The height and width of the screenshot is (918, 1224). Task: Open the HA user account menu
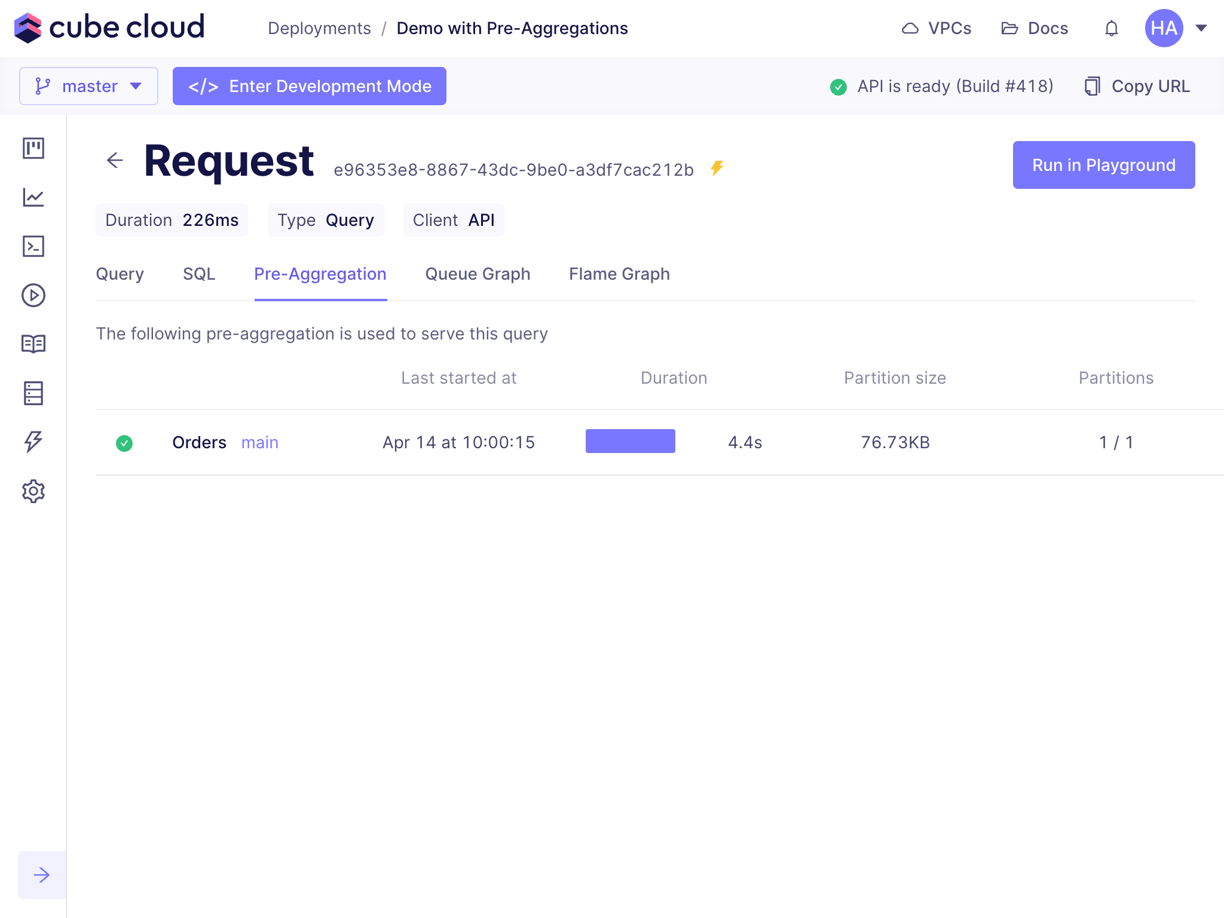click(x=1175, y=28)
